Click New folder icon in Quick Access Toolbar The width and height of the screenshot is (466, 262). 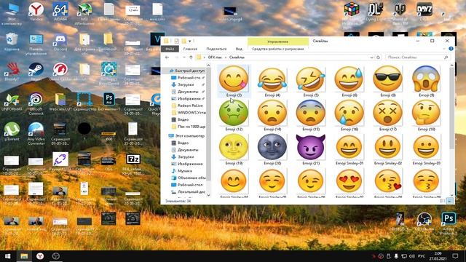(x=183, y=41)
